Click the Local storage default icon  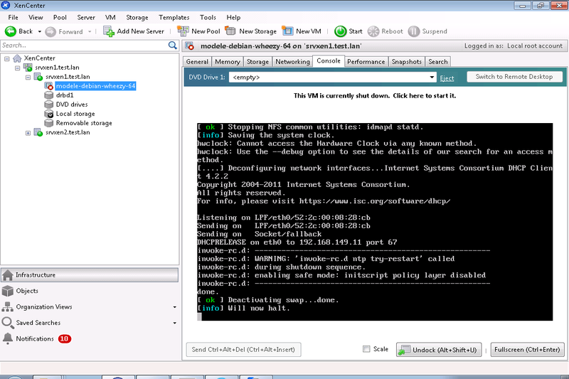[48, 114]
